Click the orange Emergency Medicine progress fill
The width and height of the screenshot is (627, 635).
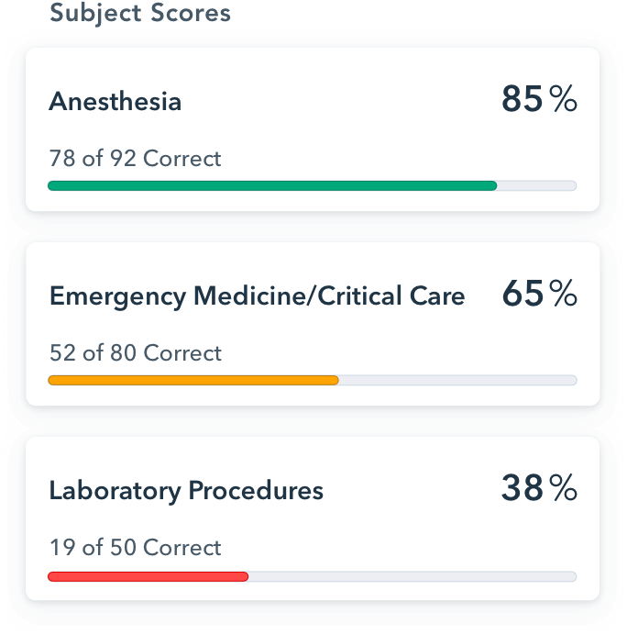pyautogui.click(x=192, y=380)
